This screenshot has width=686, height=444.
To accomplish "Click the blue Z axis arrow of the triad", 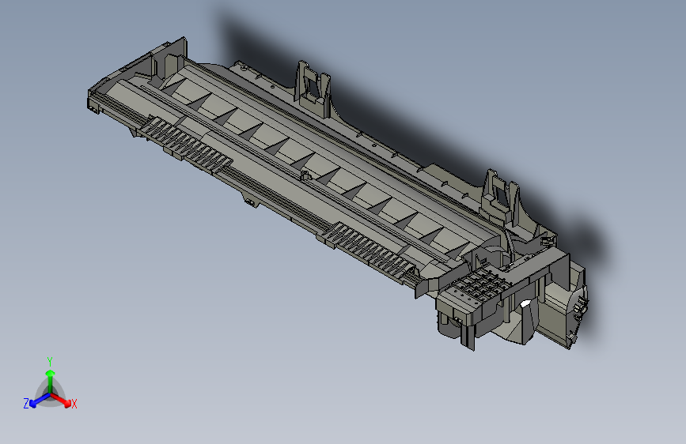I will 40,400.
